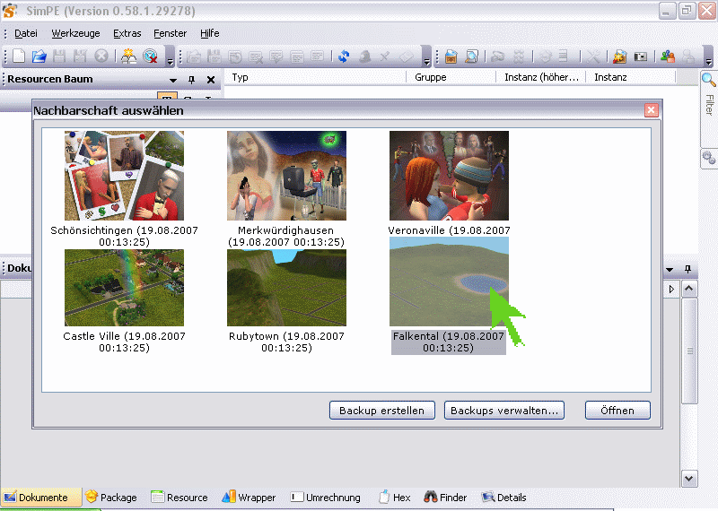The image size is (718, 511).
Task: Click the Öffnen button
Action: pyautogui.click(x=617, y=411)
